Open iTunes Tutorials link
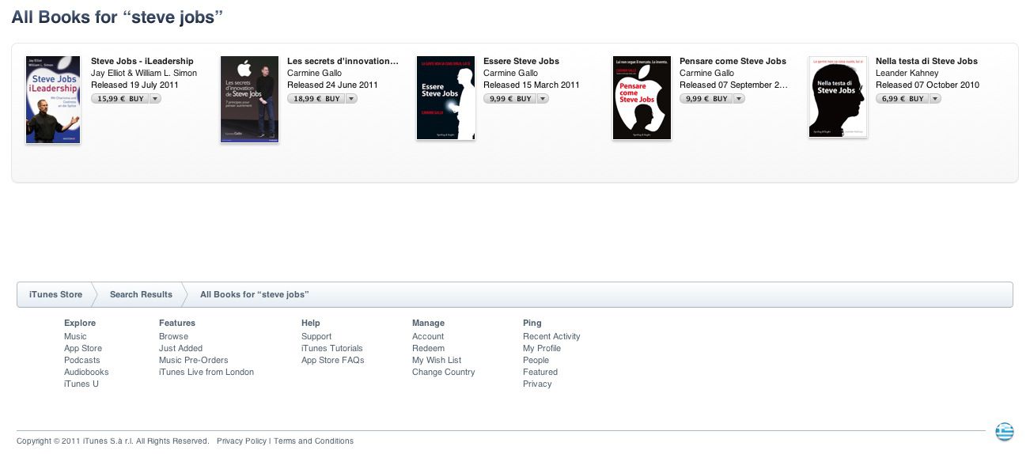The height and width of the screenshot is (454, 1030). (x=332, y=348)
